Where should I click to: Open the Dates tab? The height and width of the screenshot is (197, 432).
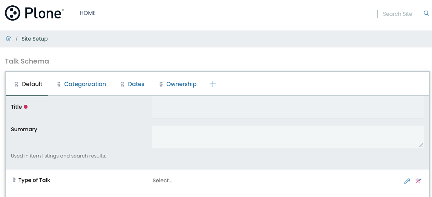click(136, 84)
